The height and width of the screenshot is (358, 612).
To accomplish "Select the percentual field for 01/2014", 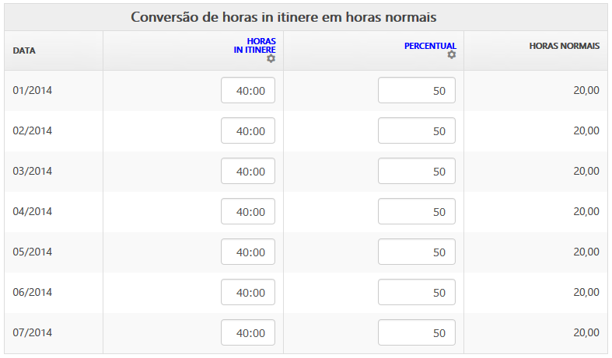I will tap(417, 90).
